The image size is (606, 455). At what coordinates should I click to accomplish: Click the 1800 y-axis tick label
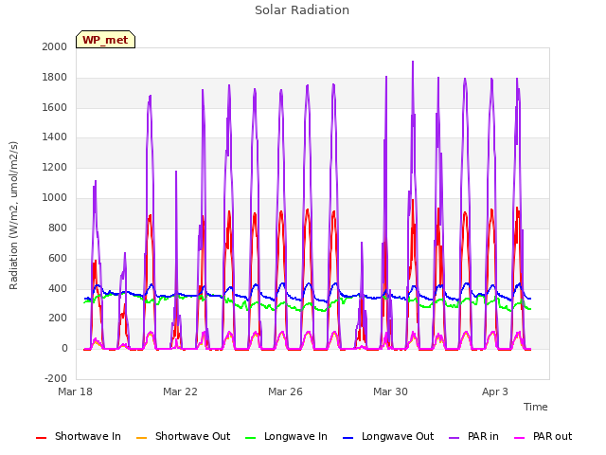[x=55, y=78]
